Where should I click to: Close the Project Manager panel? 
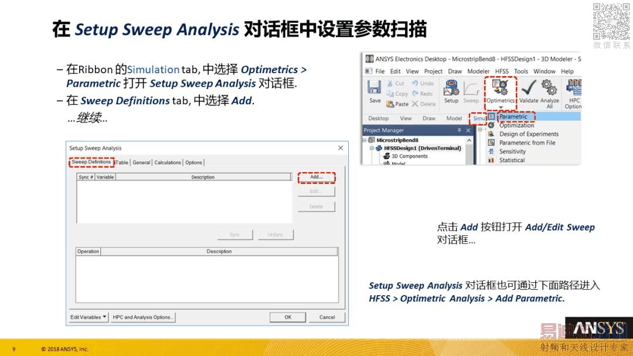click(468, 130)
